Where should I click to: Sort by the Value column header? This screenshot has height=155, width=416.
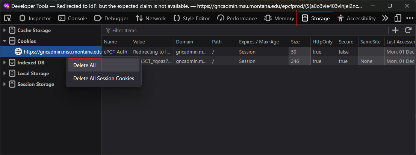click(x=152, y=42)
